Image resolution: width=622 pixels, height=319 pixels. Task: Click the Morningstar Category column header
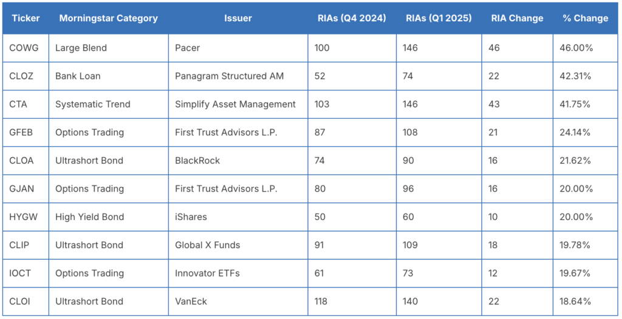point(108,18)
